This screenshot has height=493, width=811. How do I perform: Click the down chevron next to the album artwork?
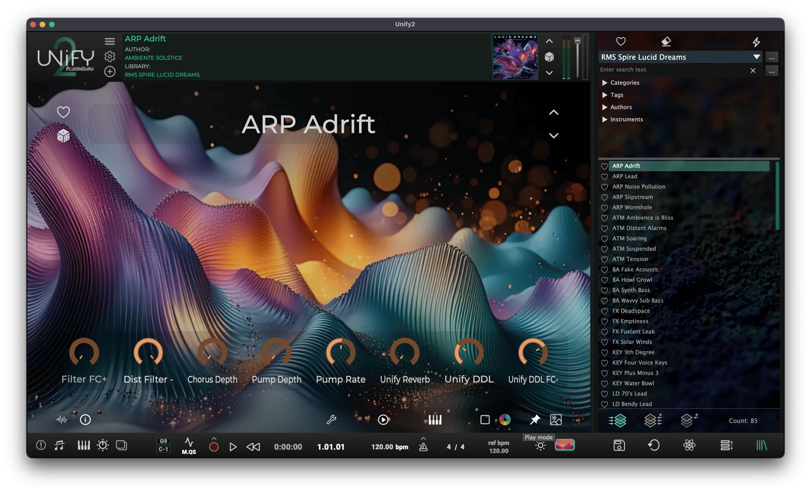[x=549, y=72]
